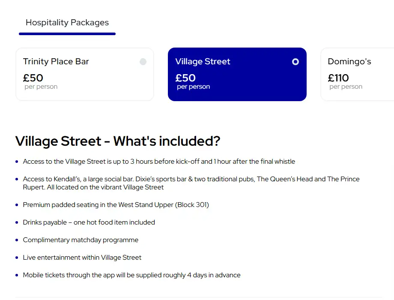Click the Domingo's £110 price

point(338,78)
